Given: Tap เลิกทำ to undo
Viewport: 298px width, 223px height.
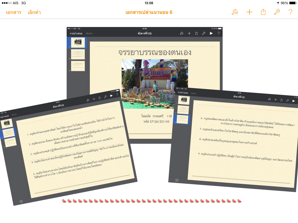Looking at the screenshot, I should 34,12.
